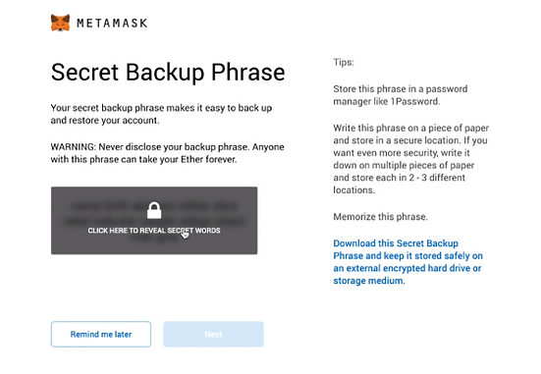Click the disabled Next button
Screen dimensions: 541x374
coord(214,334)
